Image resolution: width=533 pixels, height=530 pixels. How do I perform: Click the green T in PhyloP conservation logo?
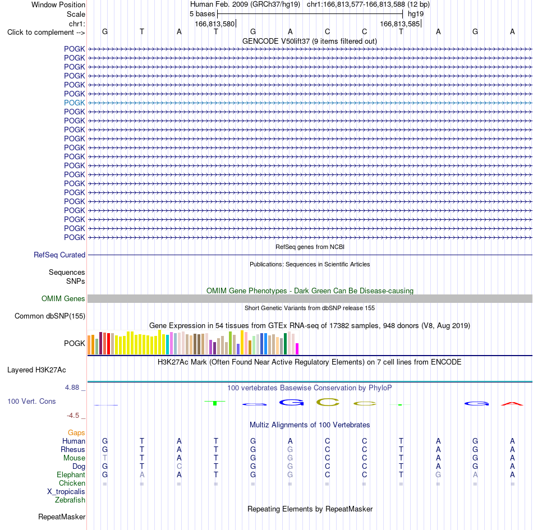point(215,403)
